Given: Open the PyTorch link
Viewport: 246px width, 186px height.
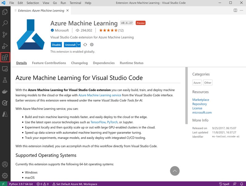Looking at the screenshot, I should click(112, 122).
